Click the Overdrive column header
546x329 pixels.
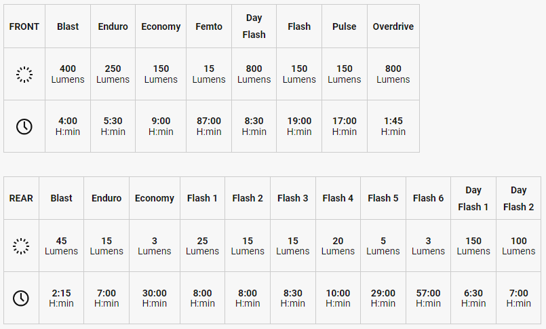(x=393, y=26)
